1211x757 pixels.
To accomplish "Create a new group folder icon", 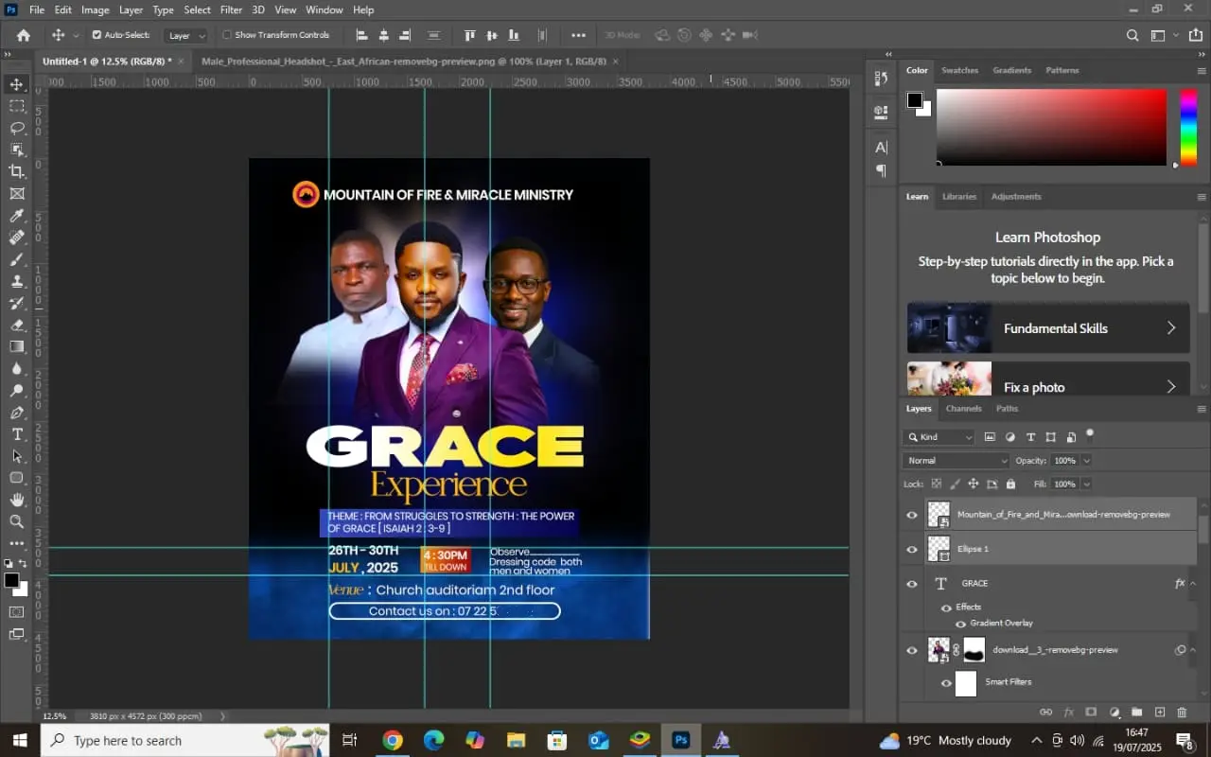I will click(x=1136, y=713).
